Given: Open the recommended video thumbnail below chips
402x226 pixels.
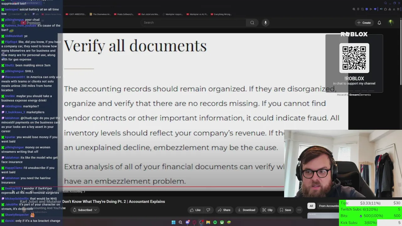Looking at the screenshot, I should [x=323, y=215].
